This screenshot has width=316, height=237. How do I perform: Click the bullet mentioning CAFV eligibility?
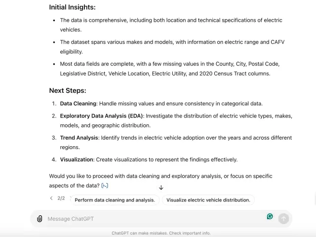click(172, 46)
